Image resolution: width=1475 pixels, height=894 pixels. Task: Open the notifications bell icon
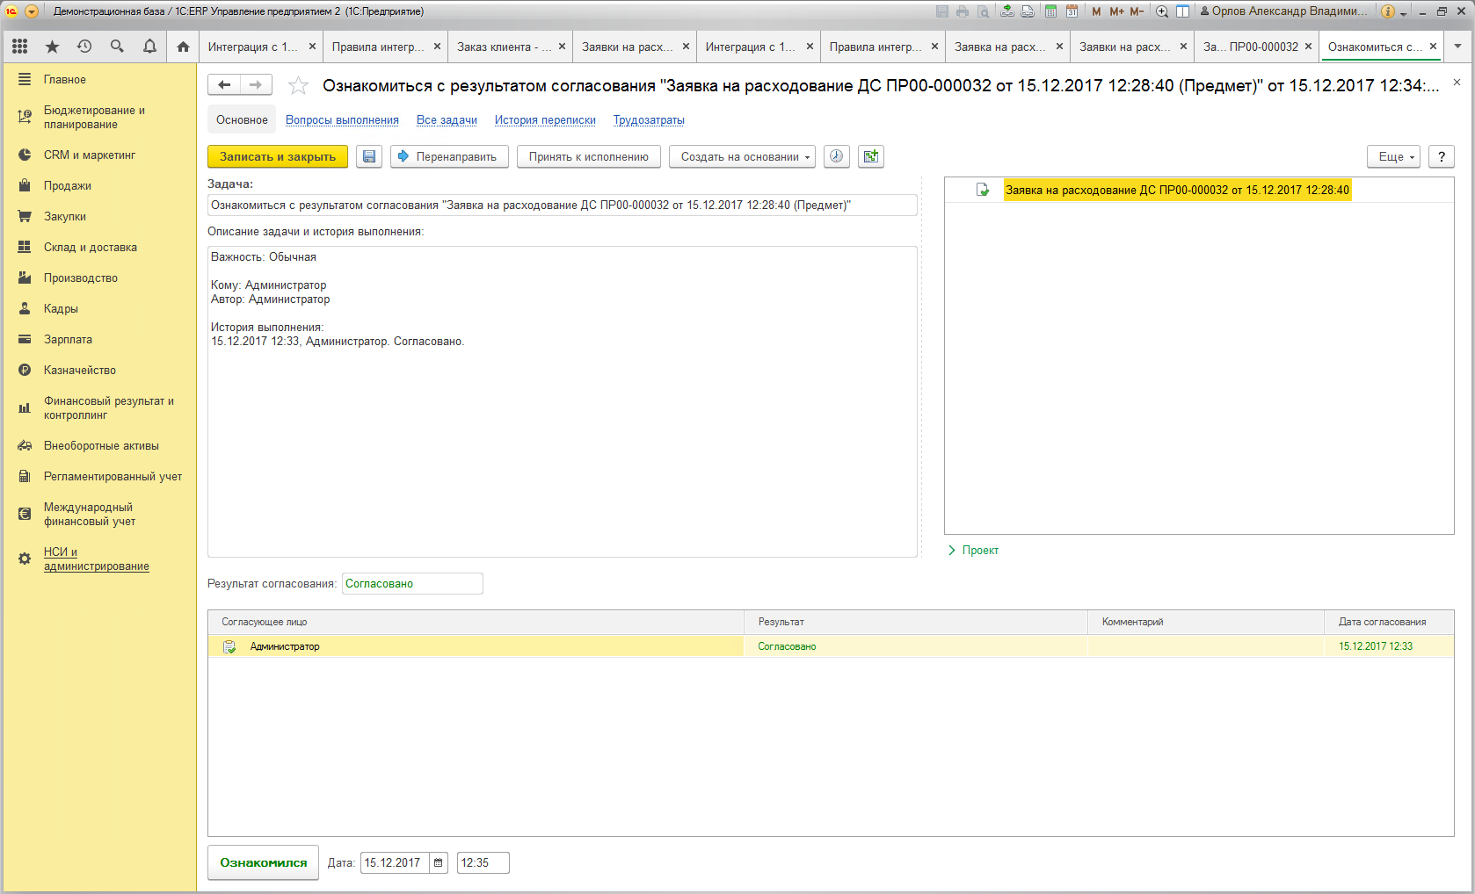click(x=149, y=47)
